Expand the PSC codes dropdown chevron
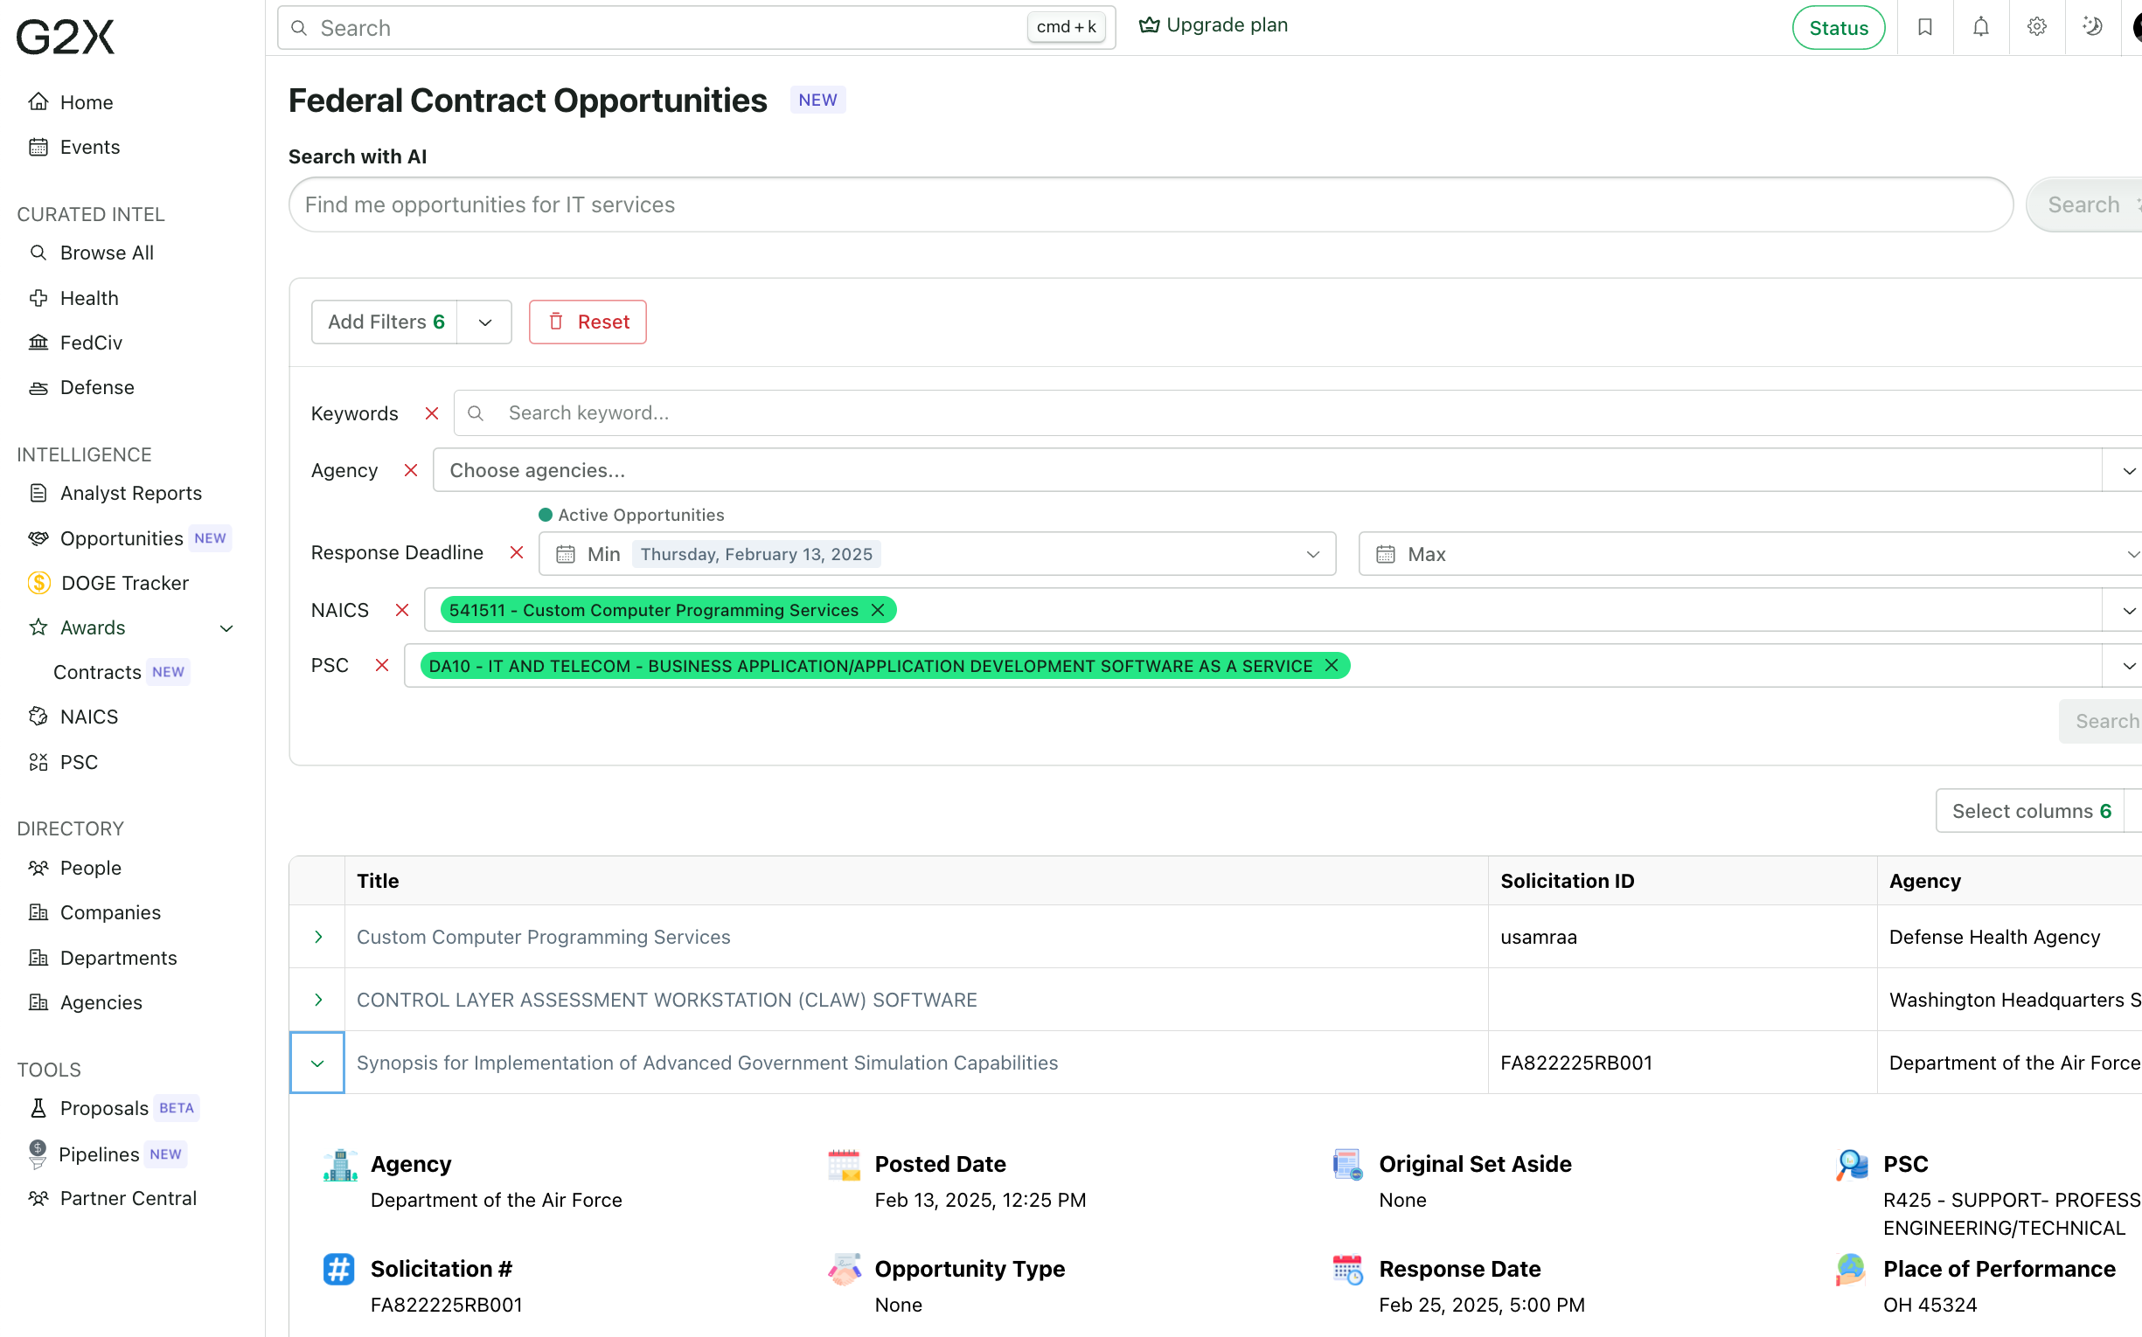The image size is (2142, 1337). (2128, 665)
